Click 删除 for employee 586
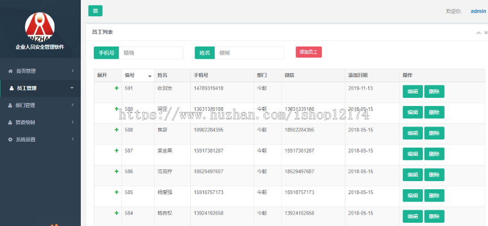 434,175
